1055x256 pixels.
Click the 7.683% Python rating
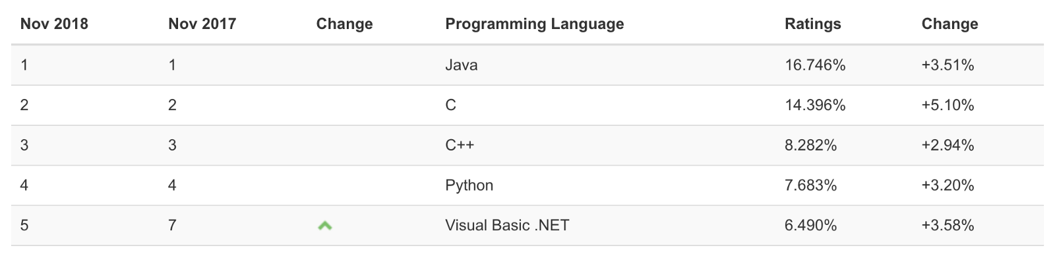pyautogui.click(x=810, y=185)
